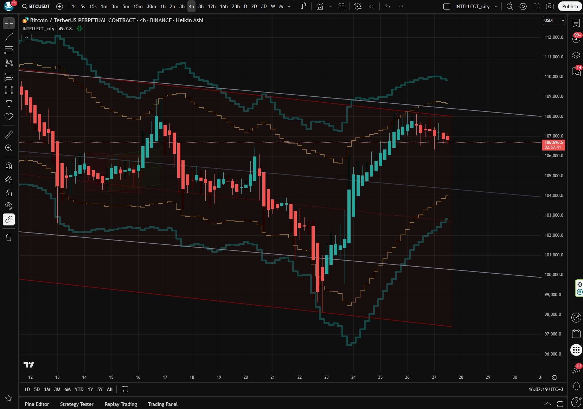Open the USDT currency dropdown

click(x=554, y=20)
